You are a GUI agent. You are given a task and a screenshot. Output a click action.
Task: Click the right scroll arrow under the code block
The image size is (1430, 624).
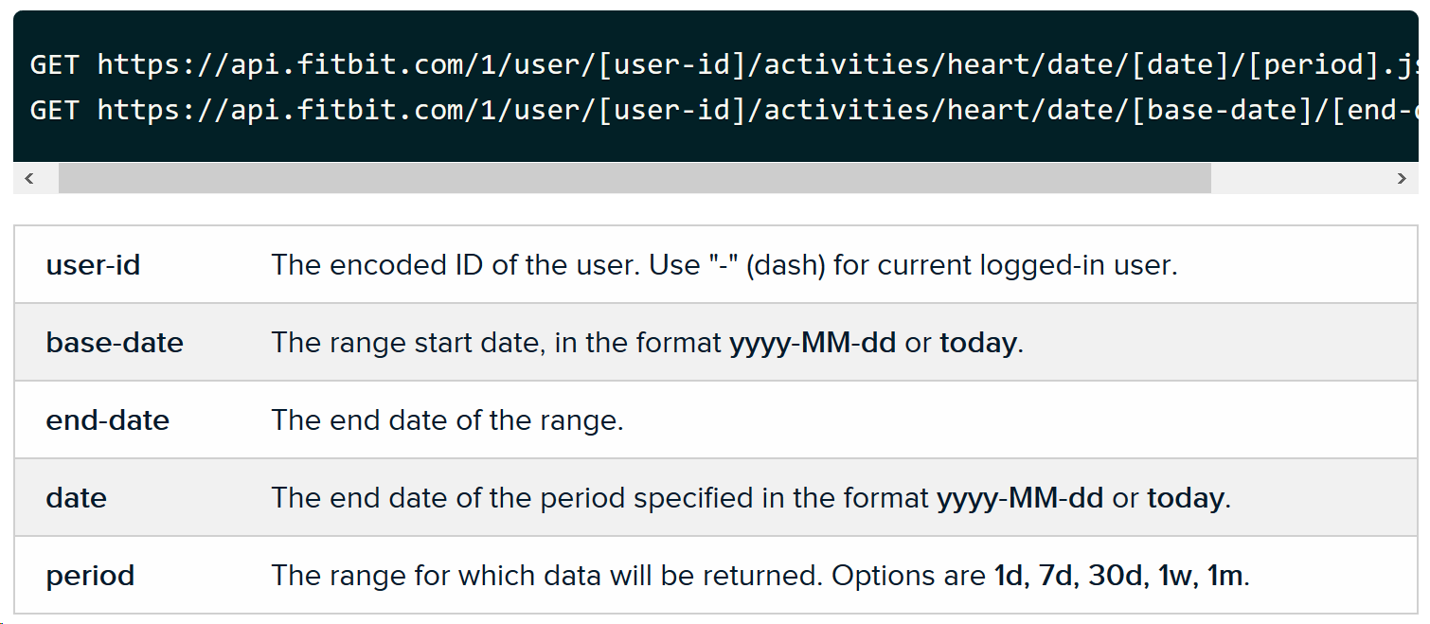pyautogui.click(x=1403, y=178)
